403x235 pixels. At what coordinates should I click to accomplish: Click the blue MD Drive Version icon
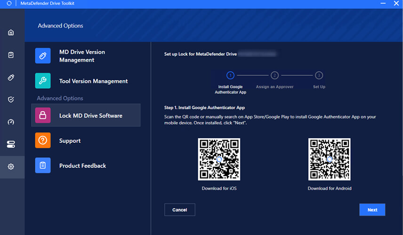[43, 55]
